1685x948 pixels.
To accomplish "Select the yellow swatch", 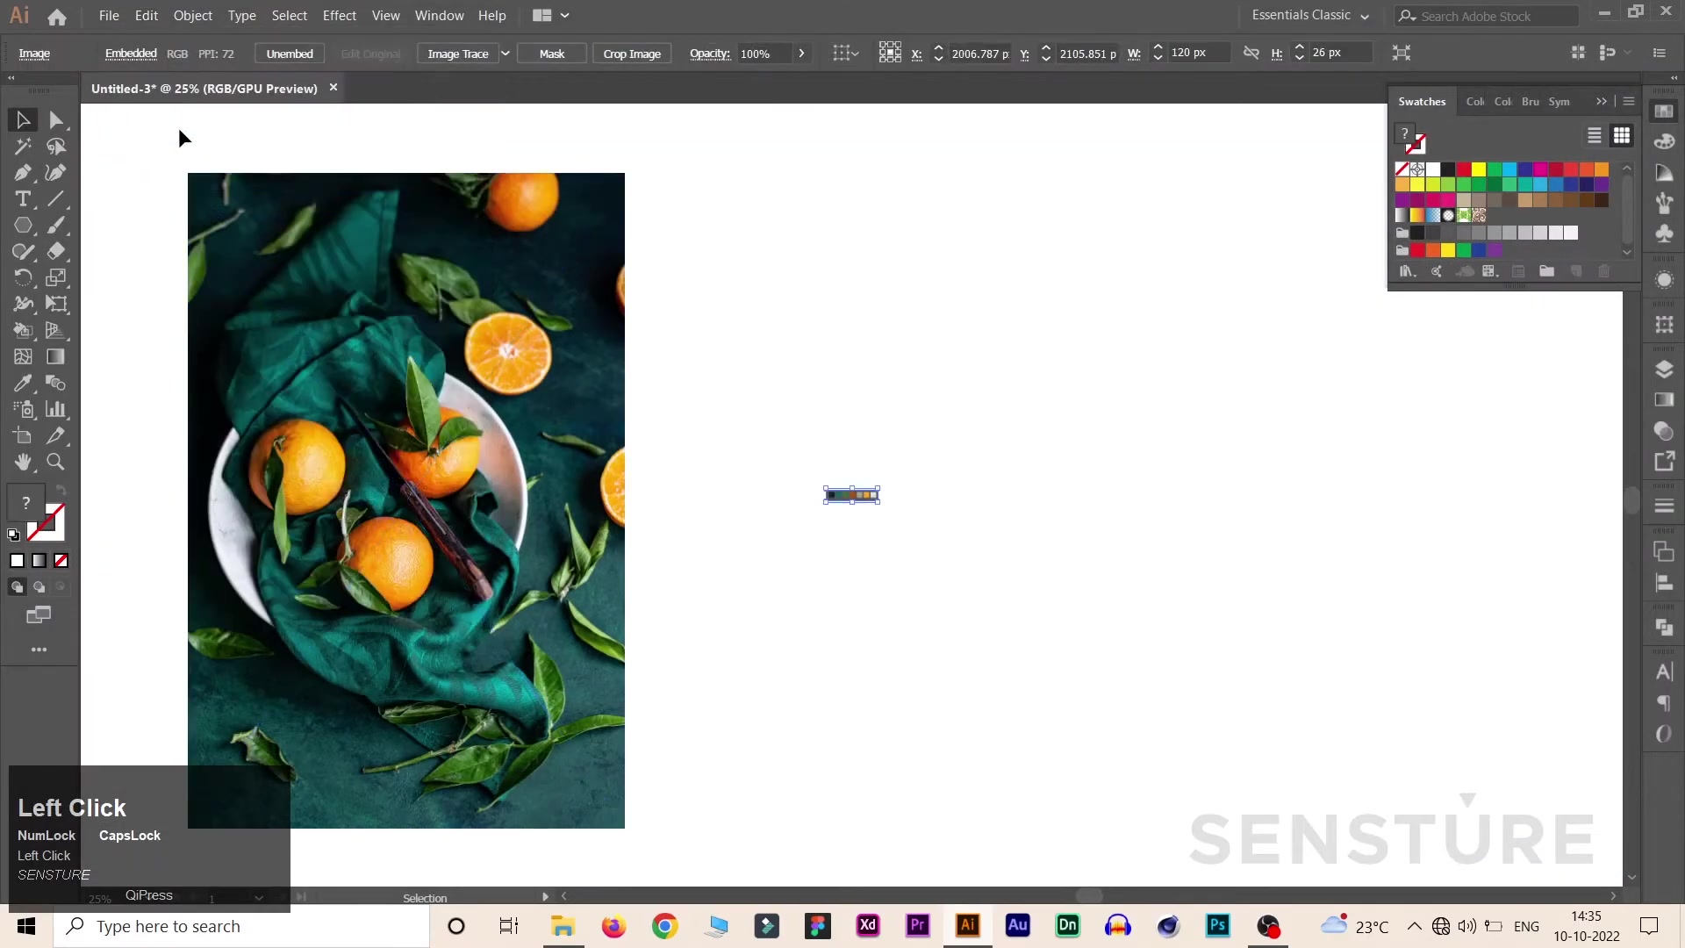I will tap(1479, 169).
